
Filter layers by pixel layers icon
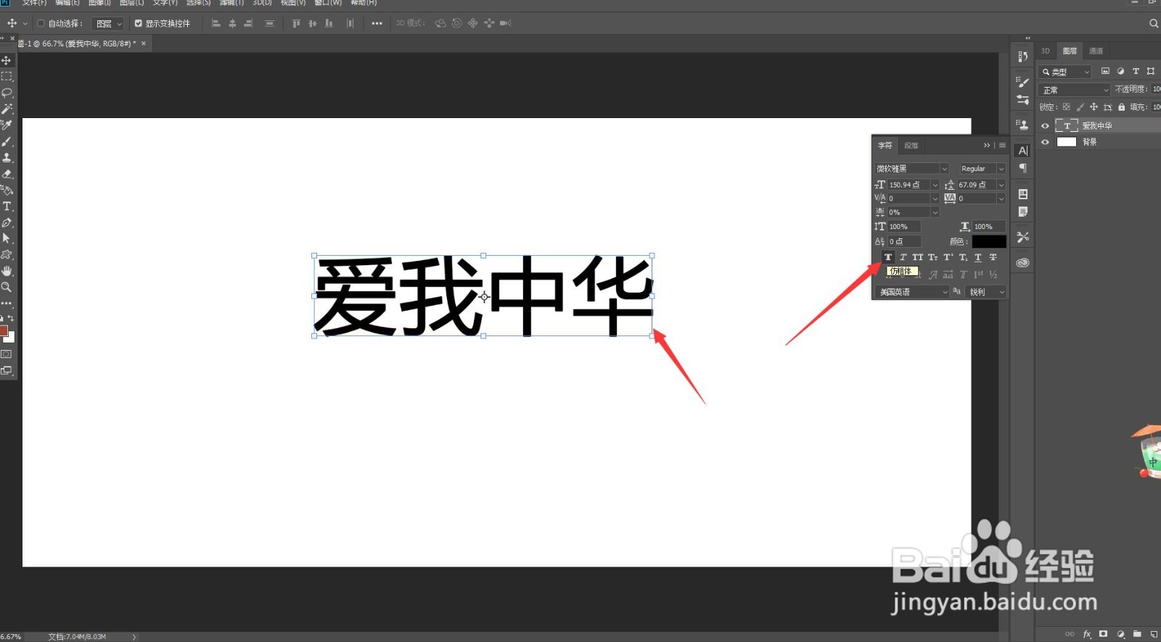click(x=1105, y=71)
